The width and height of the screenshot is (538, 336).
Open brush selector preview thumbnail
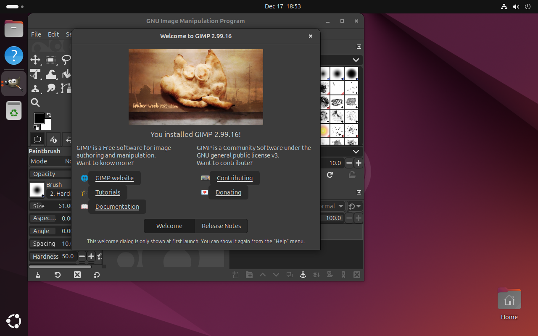37,190
